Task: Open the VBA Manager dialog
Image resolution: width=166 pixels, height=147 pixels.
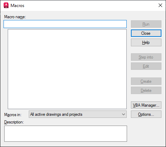Action: point(146,105)
